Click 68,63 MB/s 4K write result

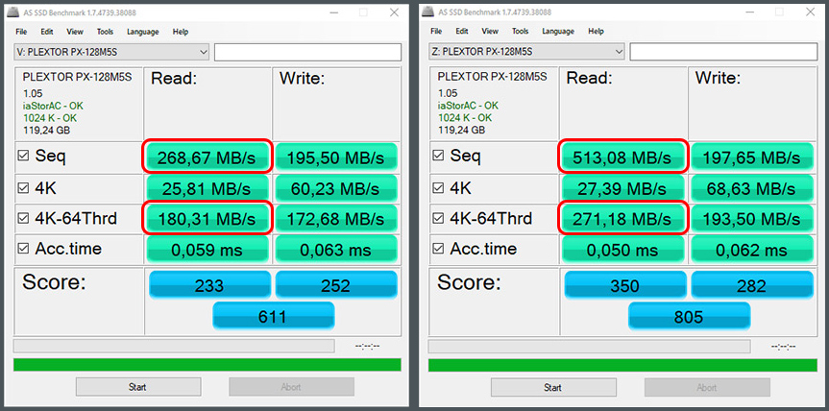pos(752,188)
